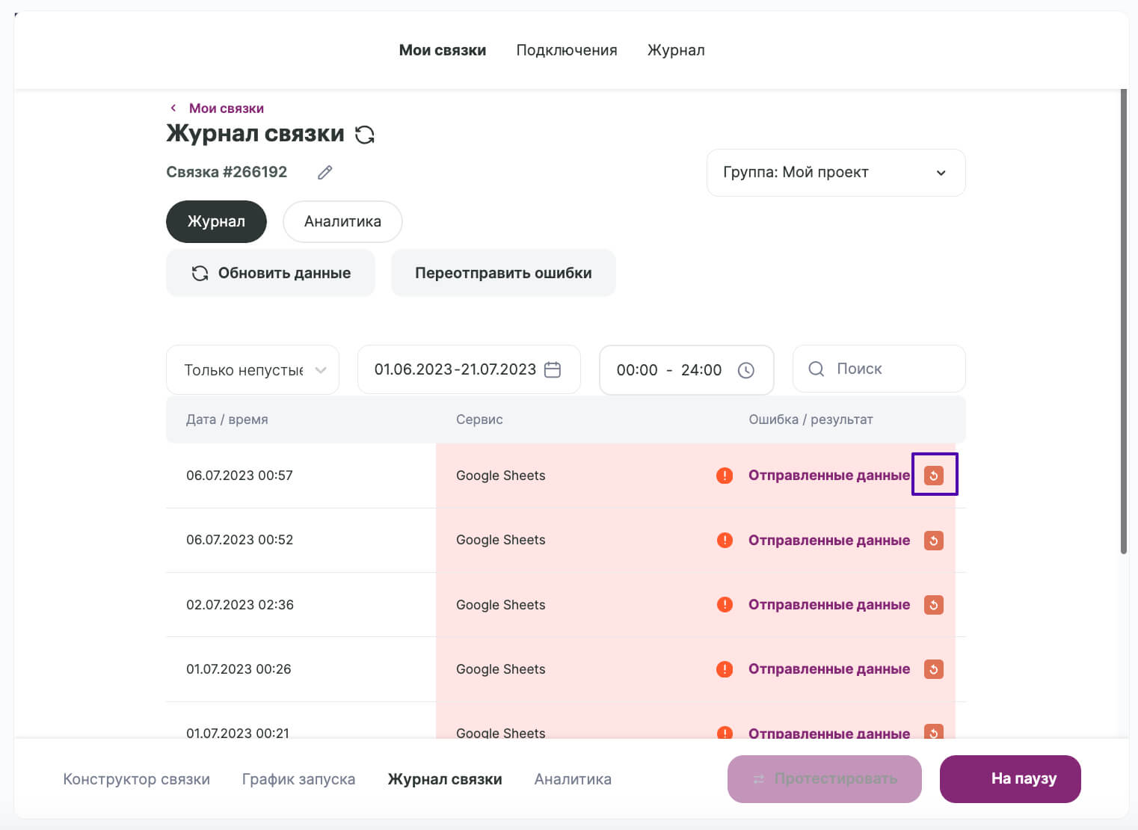Viewport: 1138px width, 830px height.
Task: Open Журнал in top navigation
Action: (x=676, y=50)
